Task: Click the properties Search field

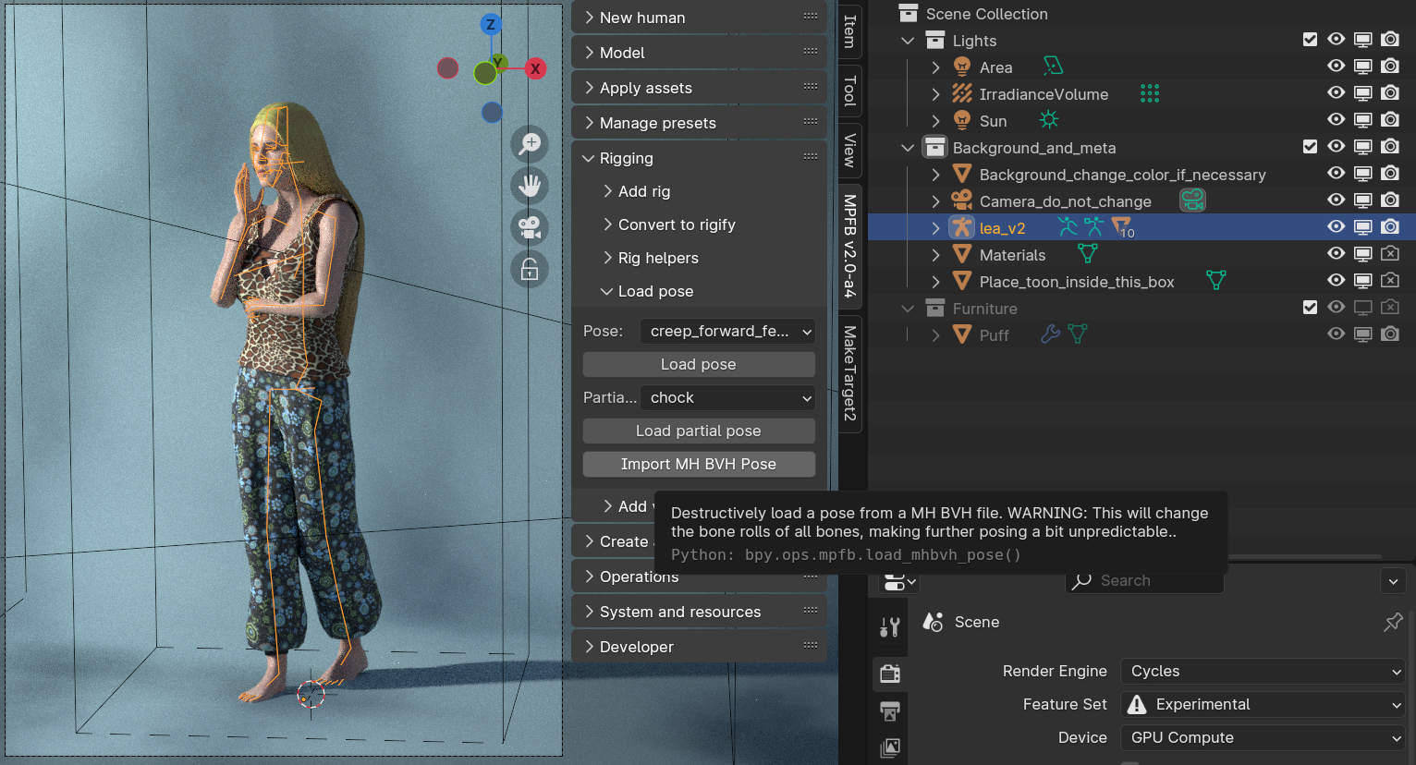Action: click(1144, 581)
